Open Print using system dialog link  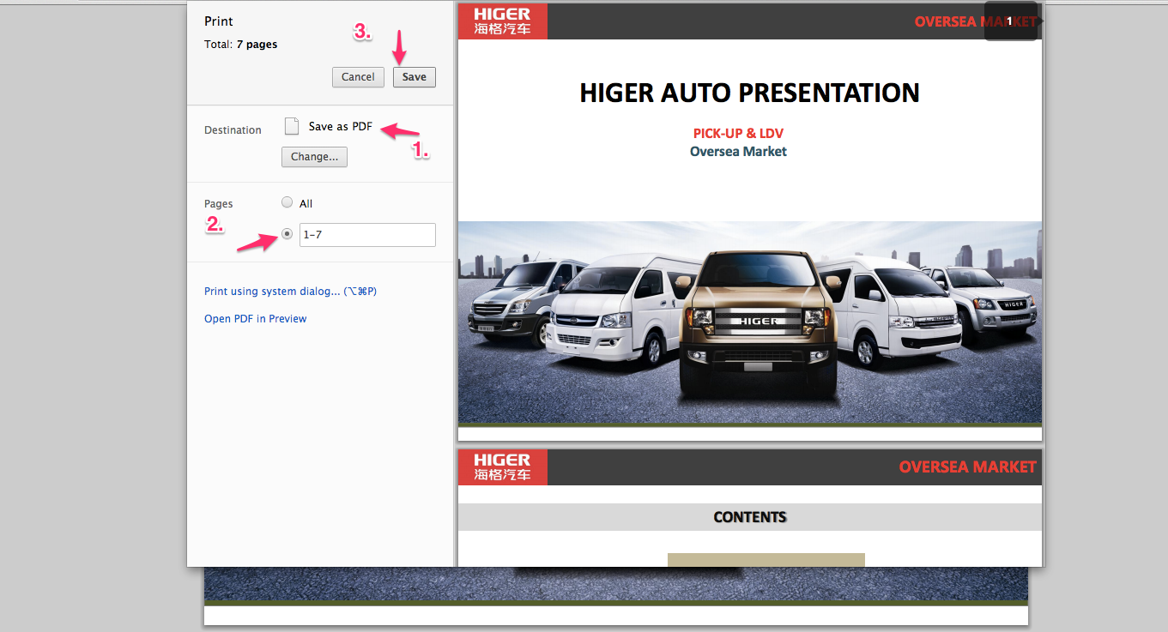[290, 292]
